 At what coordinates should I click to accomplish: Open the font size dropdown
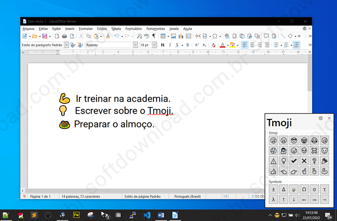[x=155, y=45]
